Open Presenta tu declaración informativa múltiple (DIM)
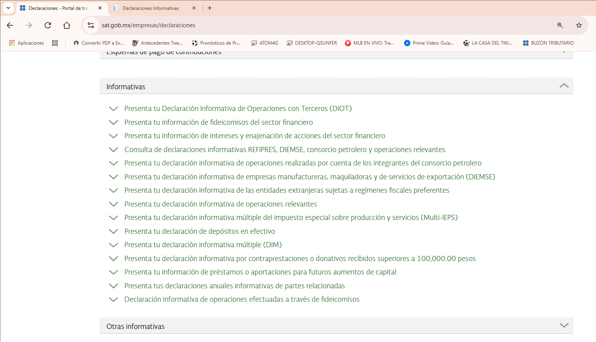Viewport: 596px width, 342px height. pyautogui.click(x=203, y=244)
